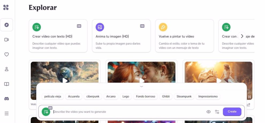Open the profile person icon in sidebar

(7, 69)
